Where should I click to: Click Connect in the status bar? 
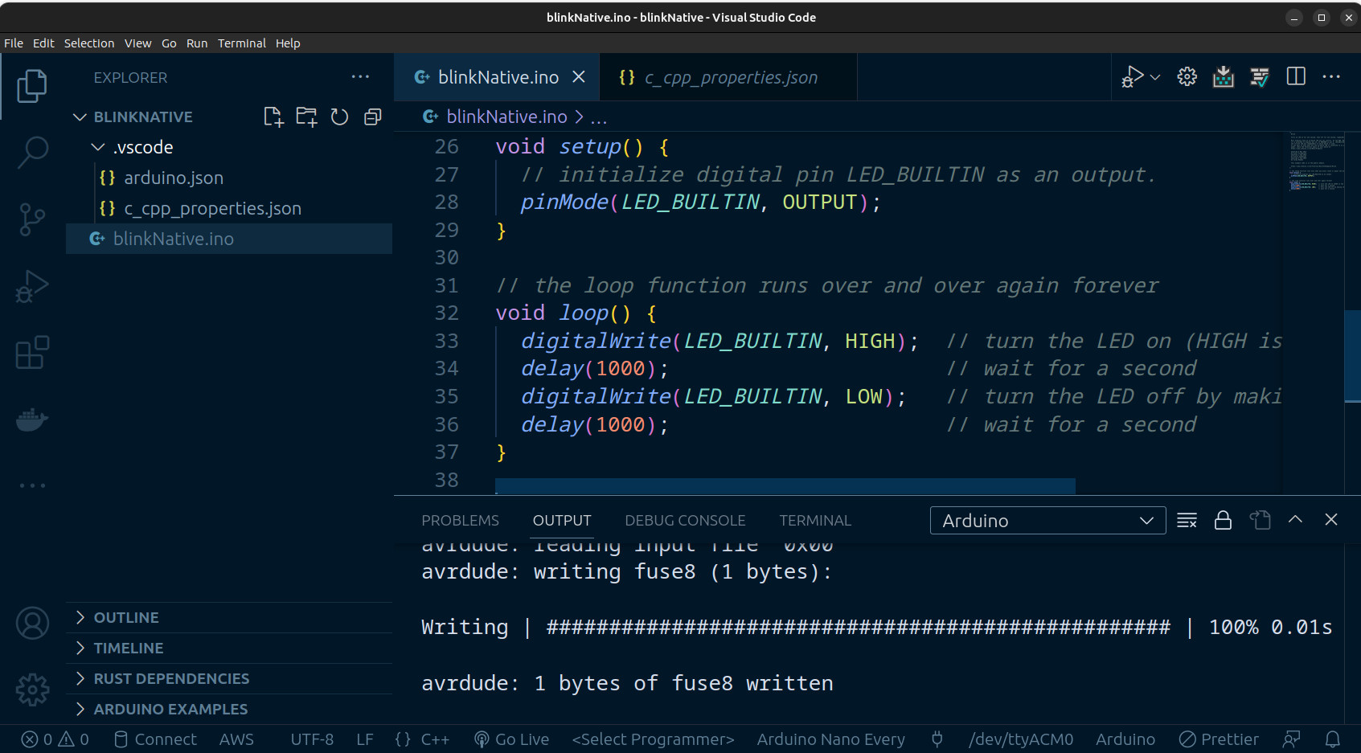155,739
